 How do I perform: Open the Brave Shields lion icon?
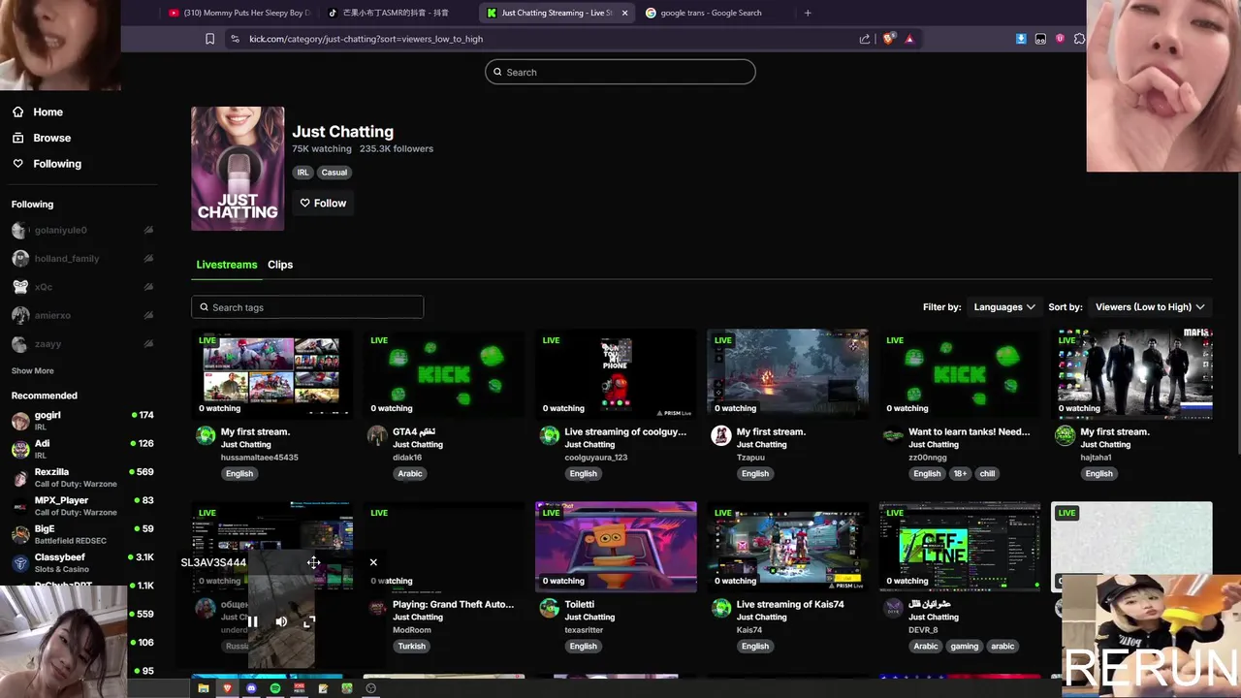pyautogui.click(x=888, y=39)
